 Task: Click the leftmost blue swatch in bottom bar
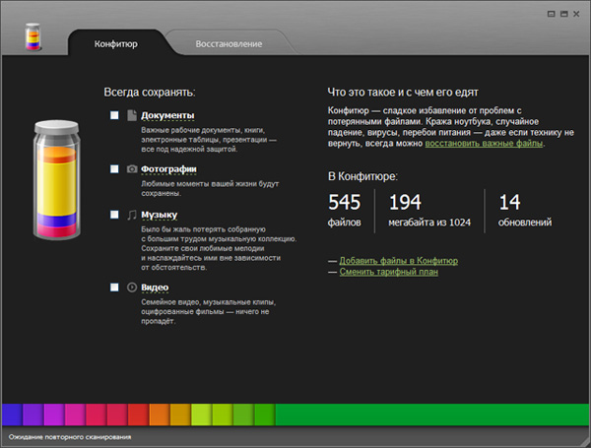[12, 414]
